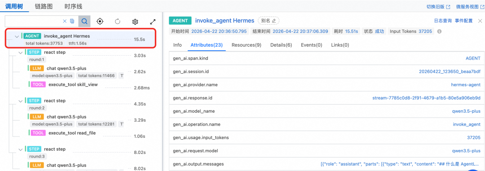Click the STEP badge for round:2
The image size is (485, 171).
pos(34,101)
